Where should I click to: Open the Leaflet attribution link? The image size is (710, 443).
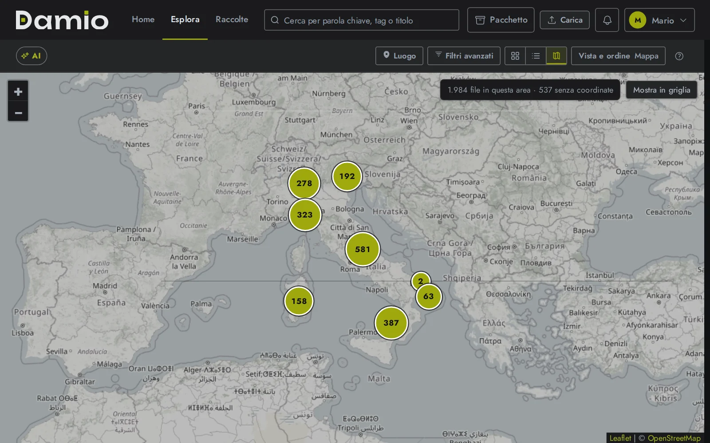coord(620,438)
